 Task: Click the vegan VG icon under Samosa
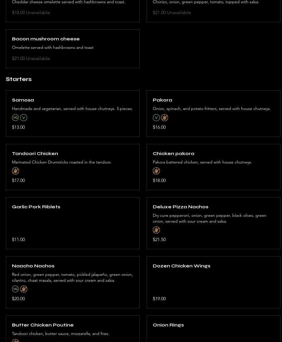(x=15, y=118)
